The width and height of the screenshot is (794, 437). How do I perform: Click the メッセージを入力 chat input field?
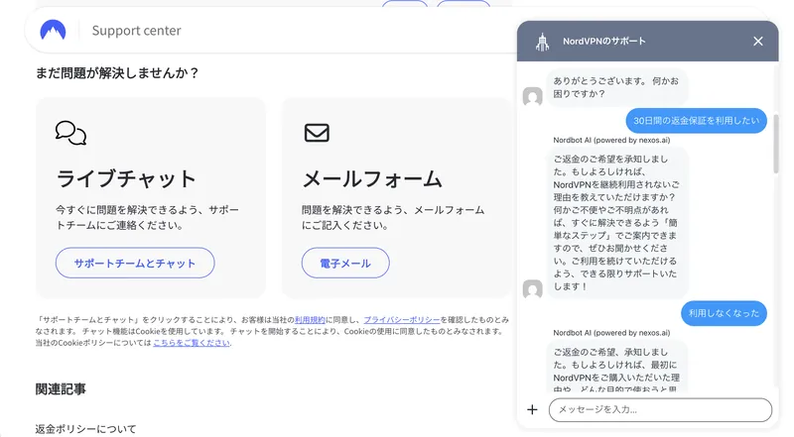(660, 409)
